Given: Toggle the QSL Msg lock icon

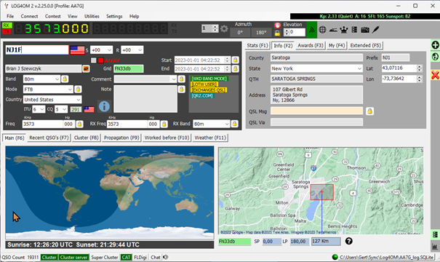Looking at the screenshot, I should [x=370, y=111].
